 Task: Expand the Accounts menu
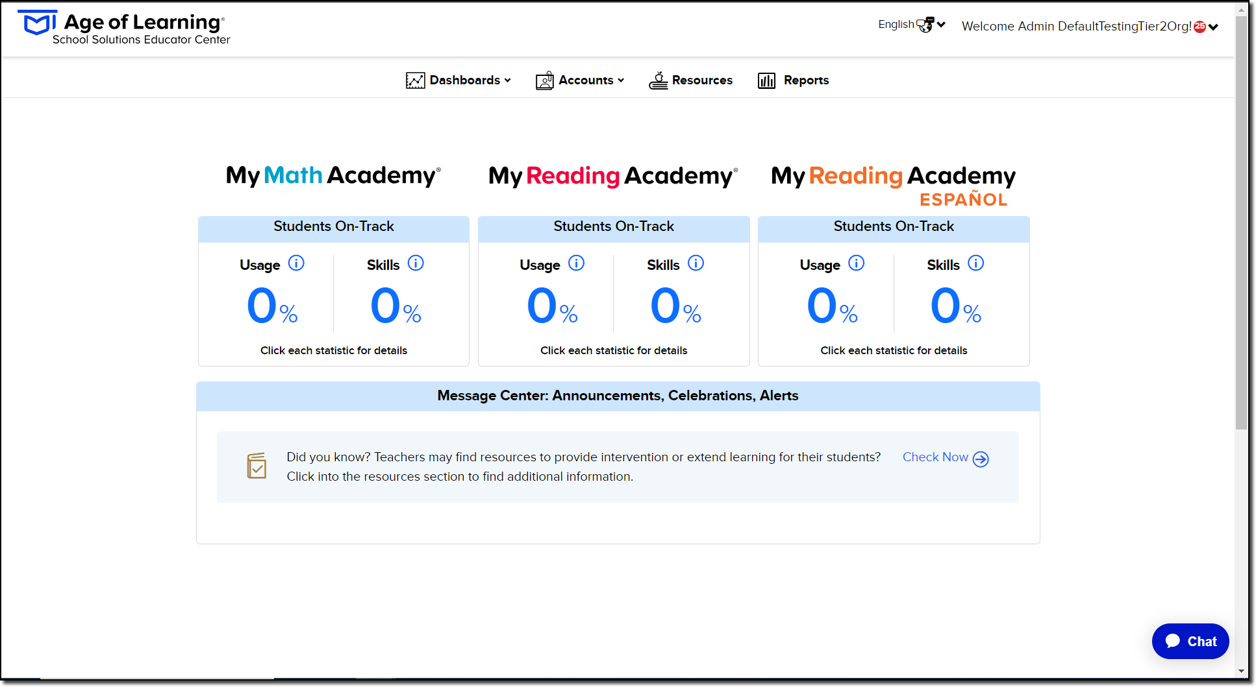[x=580, y=80]
